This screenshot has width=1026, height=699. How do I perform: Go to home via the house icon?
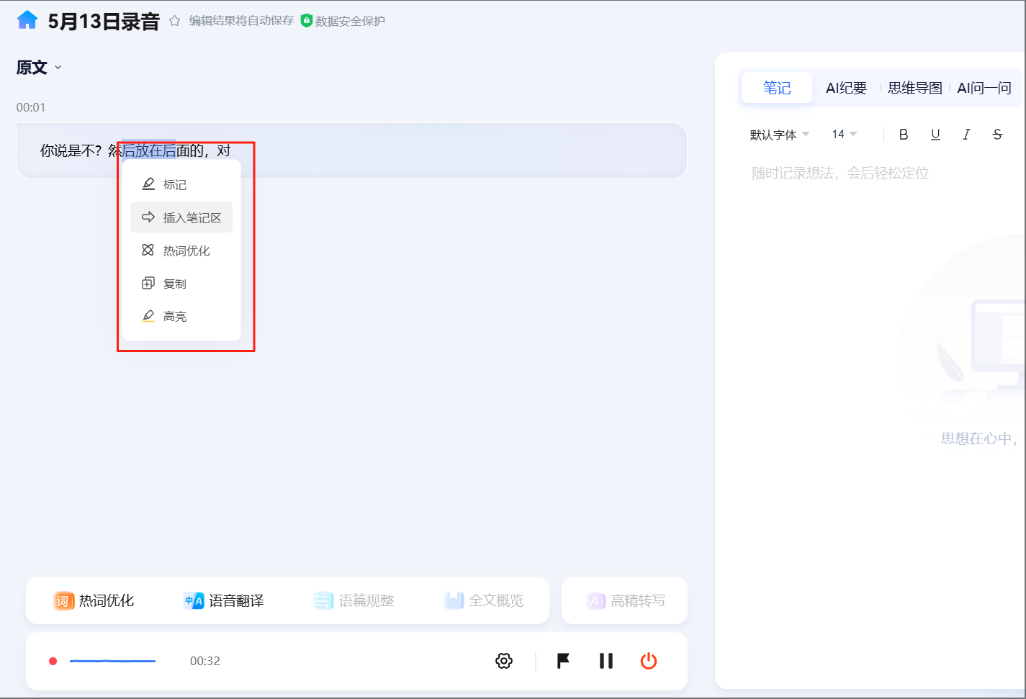coord(27,20)
